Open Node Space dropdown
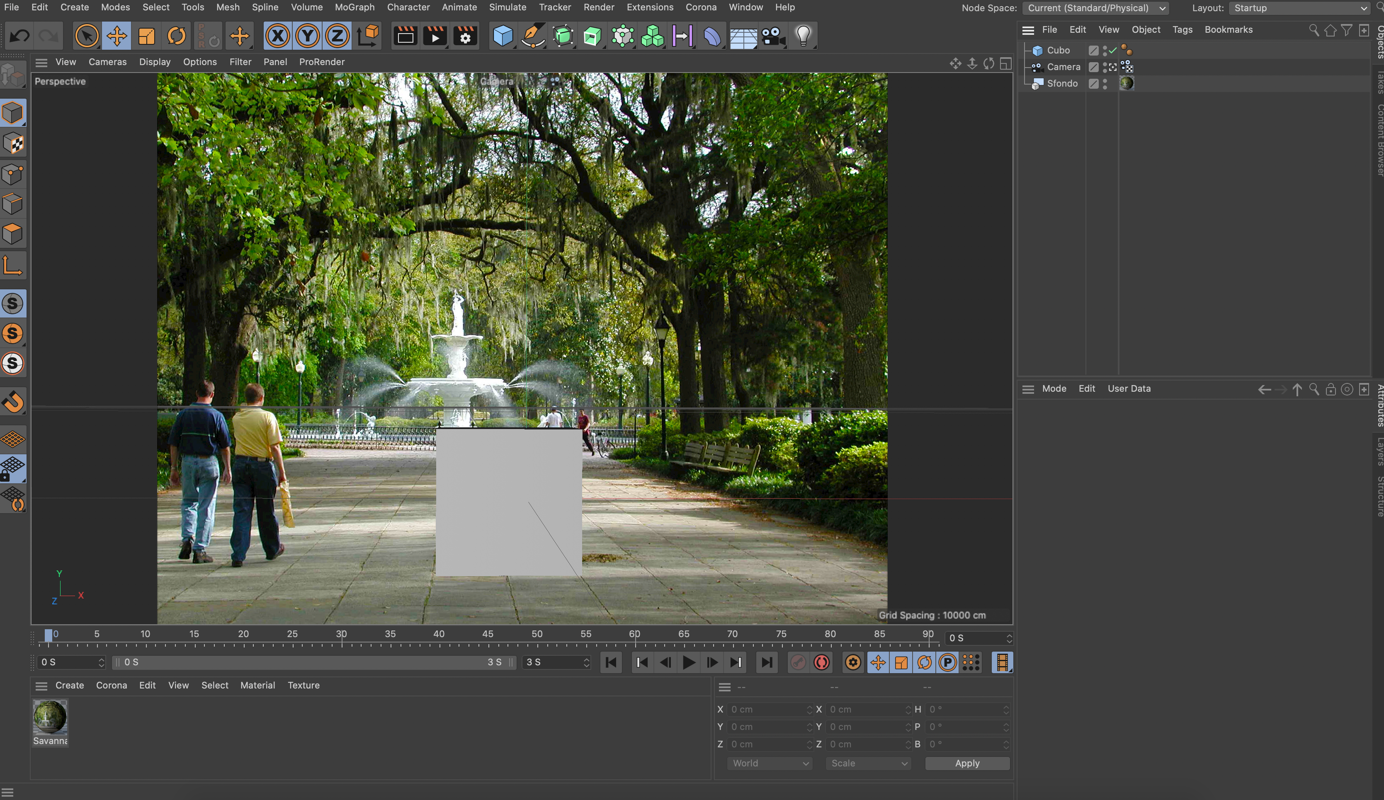This screenshot has width=1384, height=800. point(1096,8)
